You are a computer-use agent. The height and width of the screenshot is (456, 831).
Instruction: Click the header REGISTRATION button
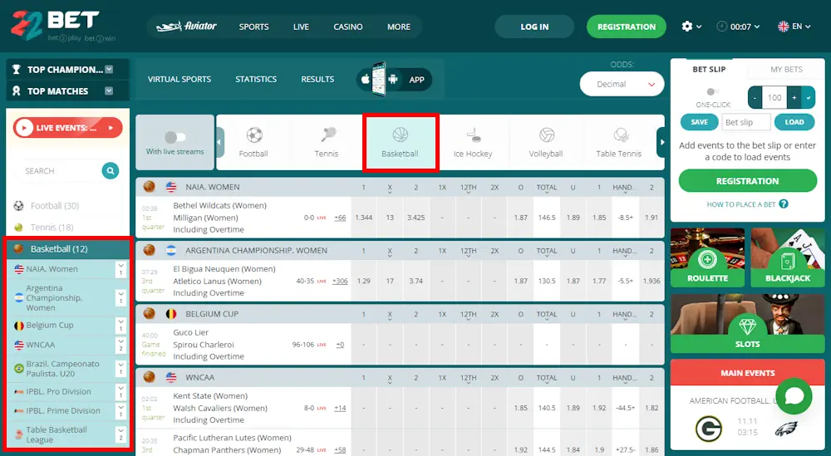(x=627, y=27)
